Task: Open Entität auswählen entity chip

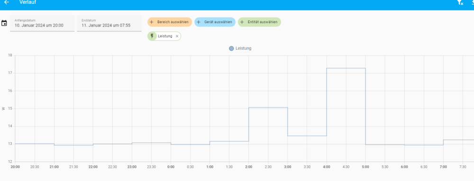Action: 259,22
